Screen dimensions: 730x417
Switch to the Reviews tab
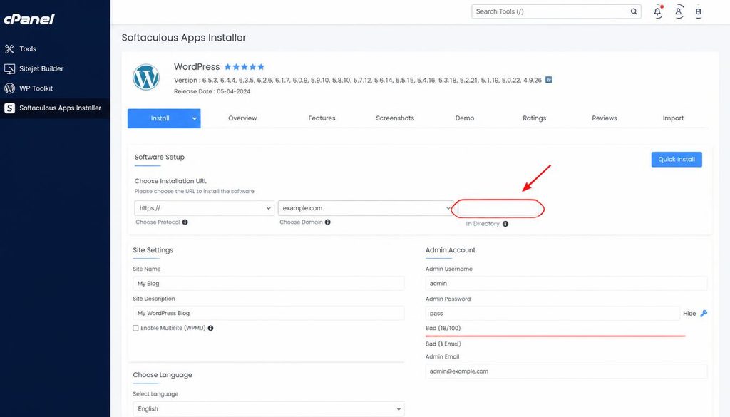(605, 118)
